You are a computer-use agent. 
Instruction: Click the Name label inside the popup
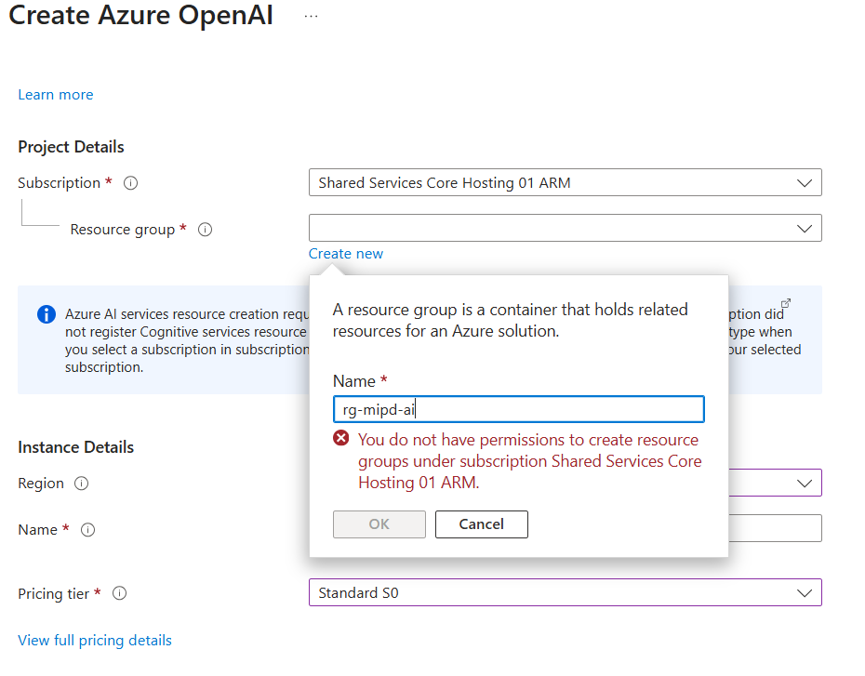[354, 381]
